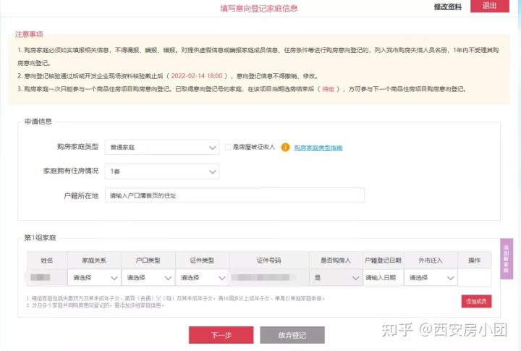This screenshot has width=521, height=351.
Task: Open the 家庭关系 dropdown in the member row
Action: click(94, 277)
